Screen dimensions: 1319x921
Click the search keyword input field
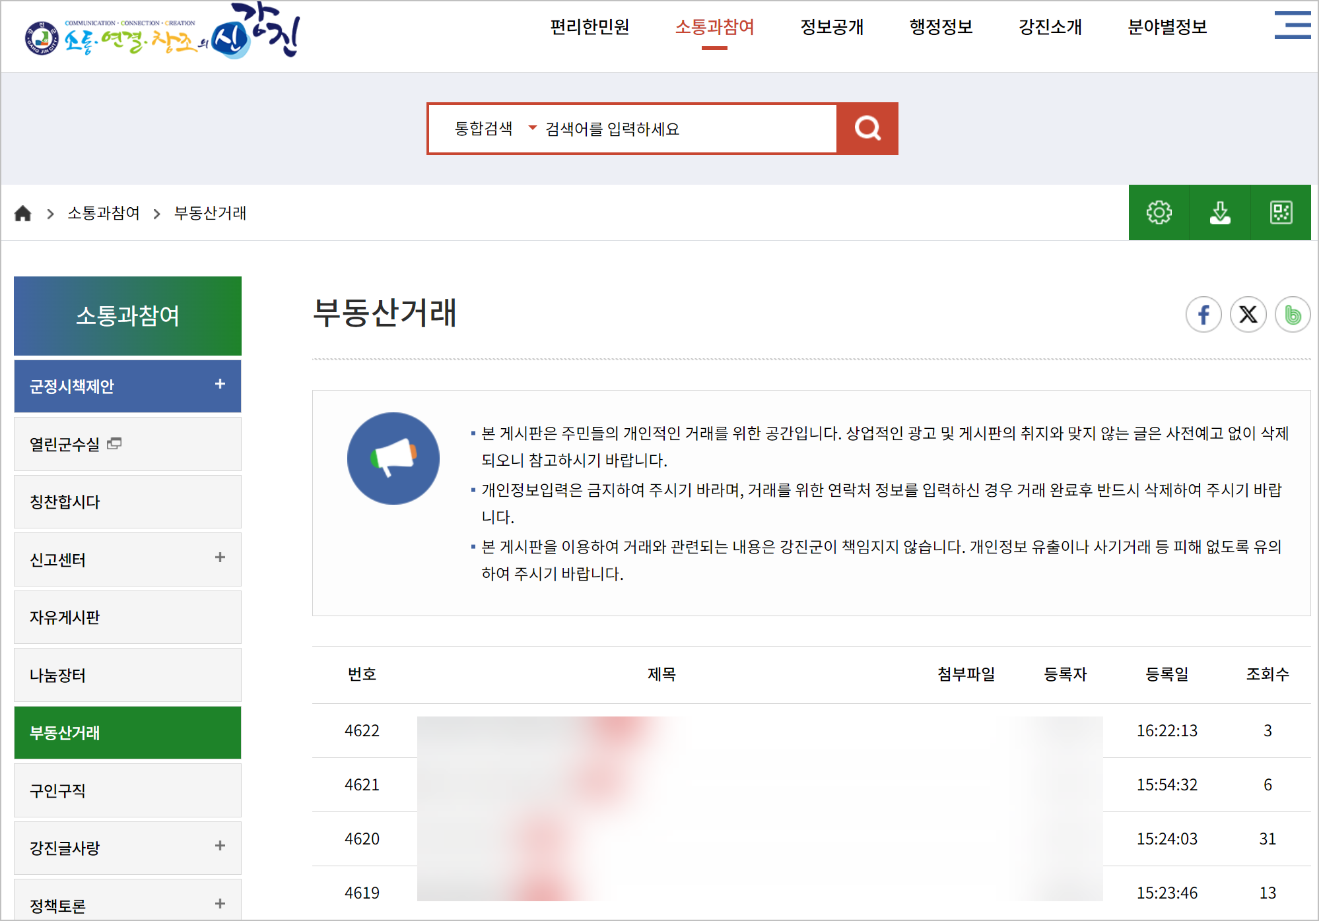(x=687, y=129)
